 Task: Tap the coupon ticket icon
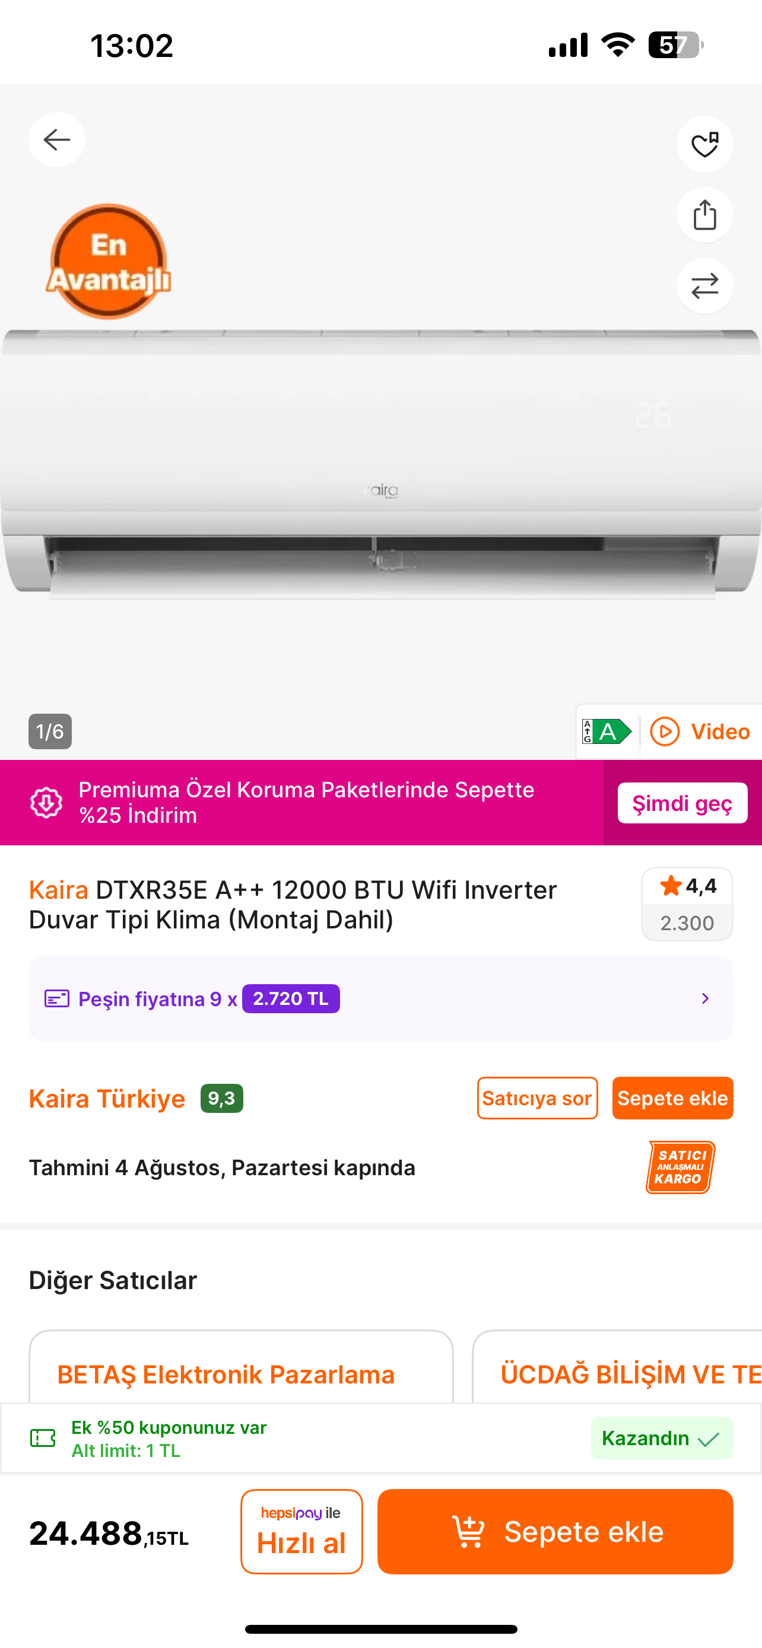click(43, 1438)
